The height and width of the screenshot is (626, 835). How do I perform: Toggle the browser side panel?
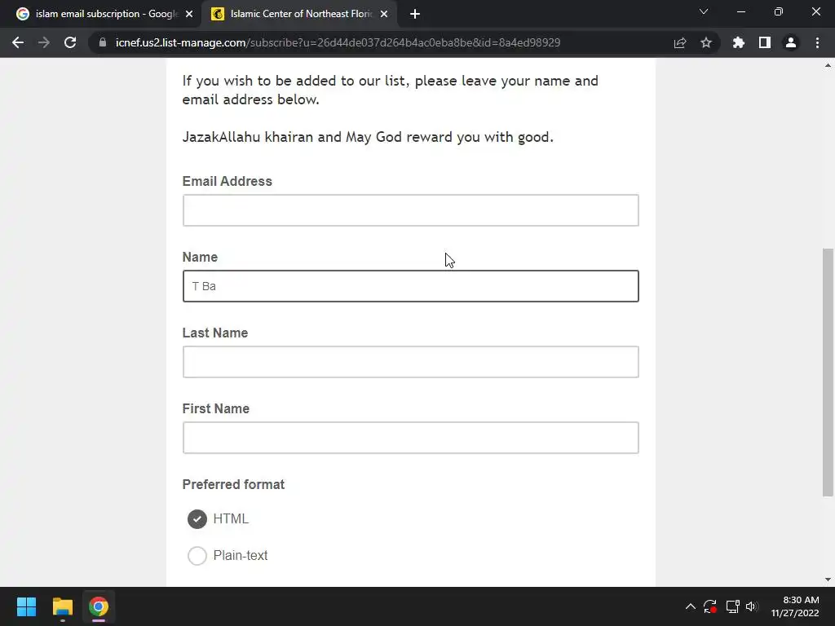point(765,42)
